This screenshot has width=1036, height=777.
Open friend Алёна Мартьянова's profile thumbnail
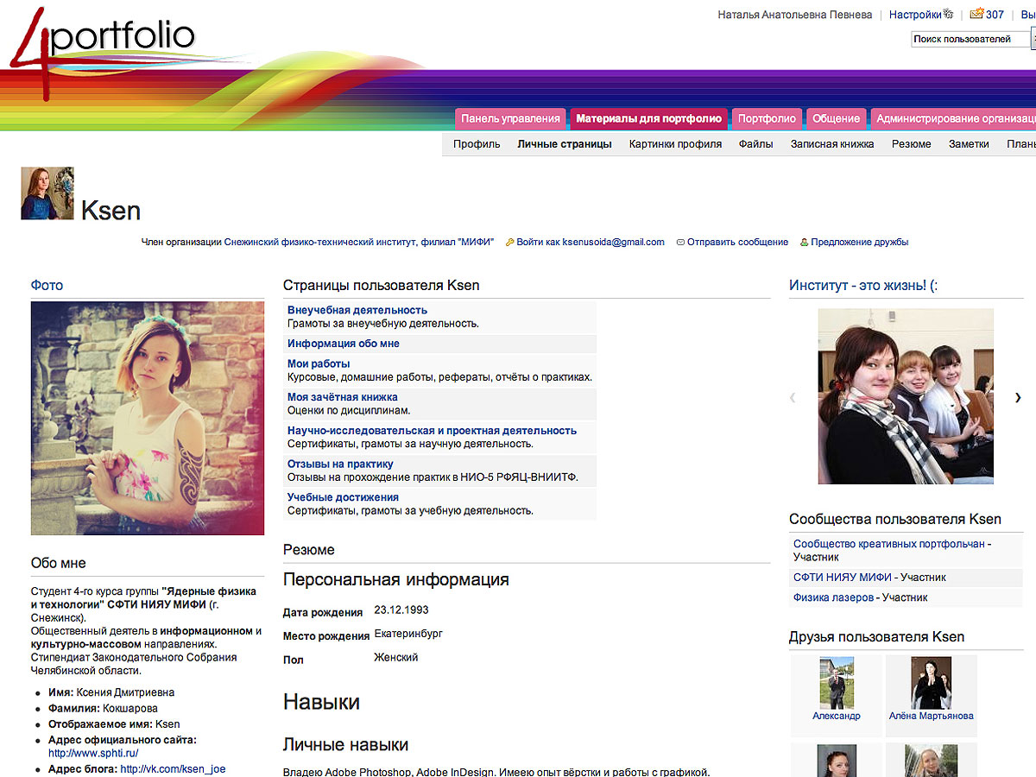click(x=931, y=682)
